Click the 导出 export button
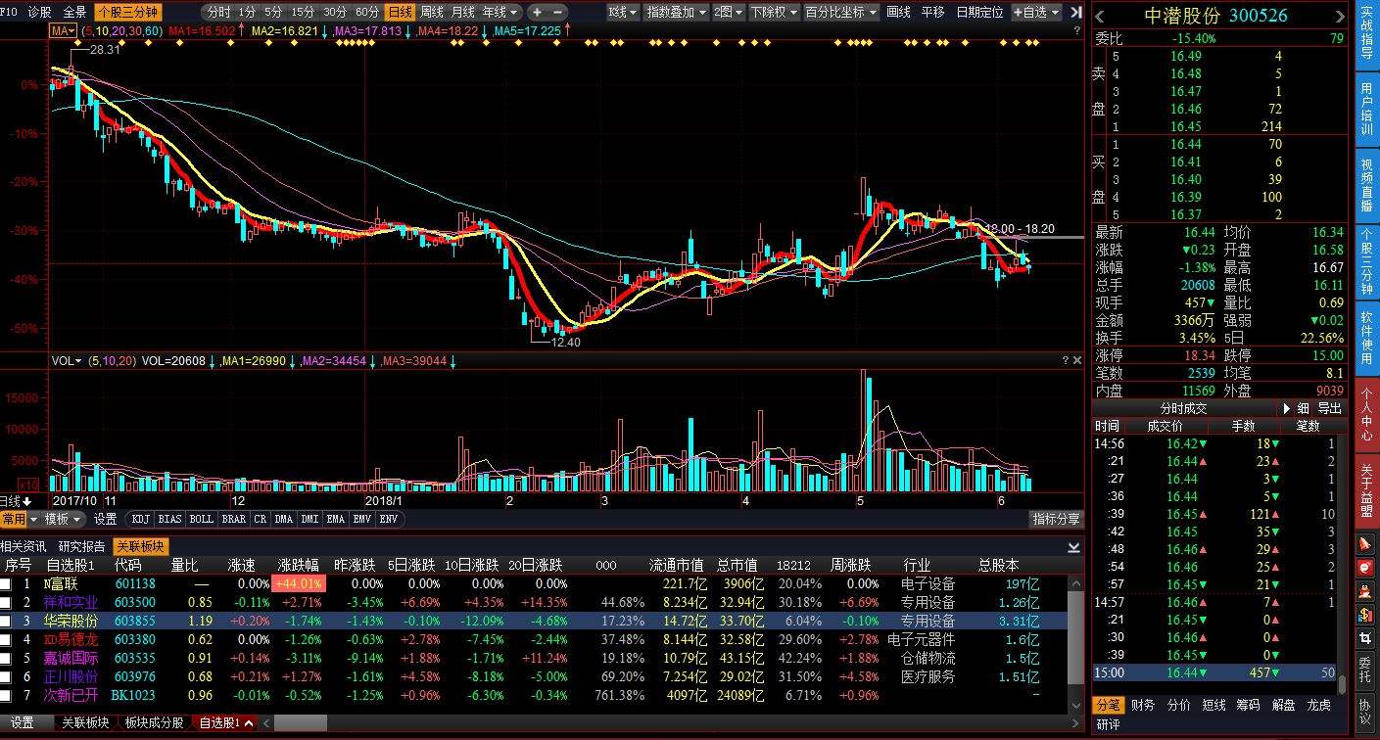1380x740 pixels. click(1329, 408)
